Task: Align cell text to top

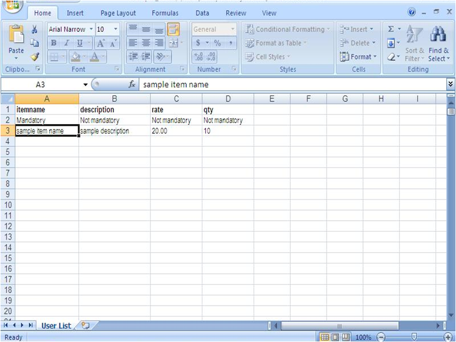Action: point(133,29)
